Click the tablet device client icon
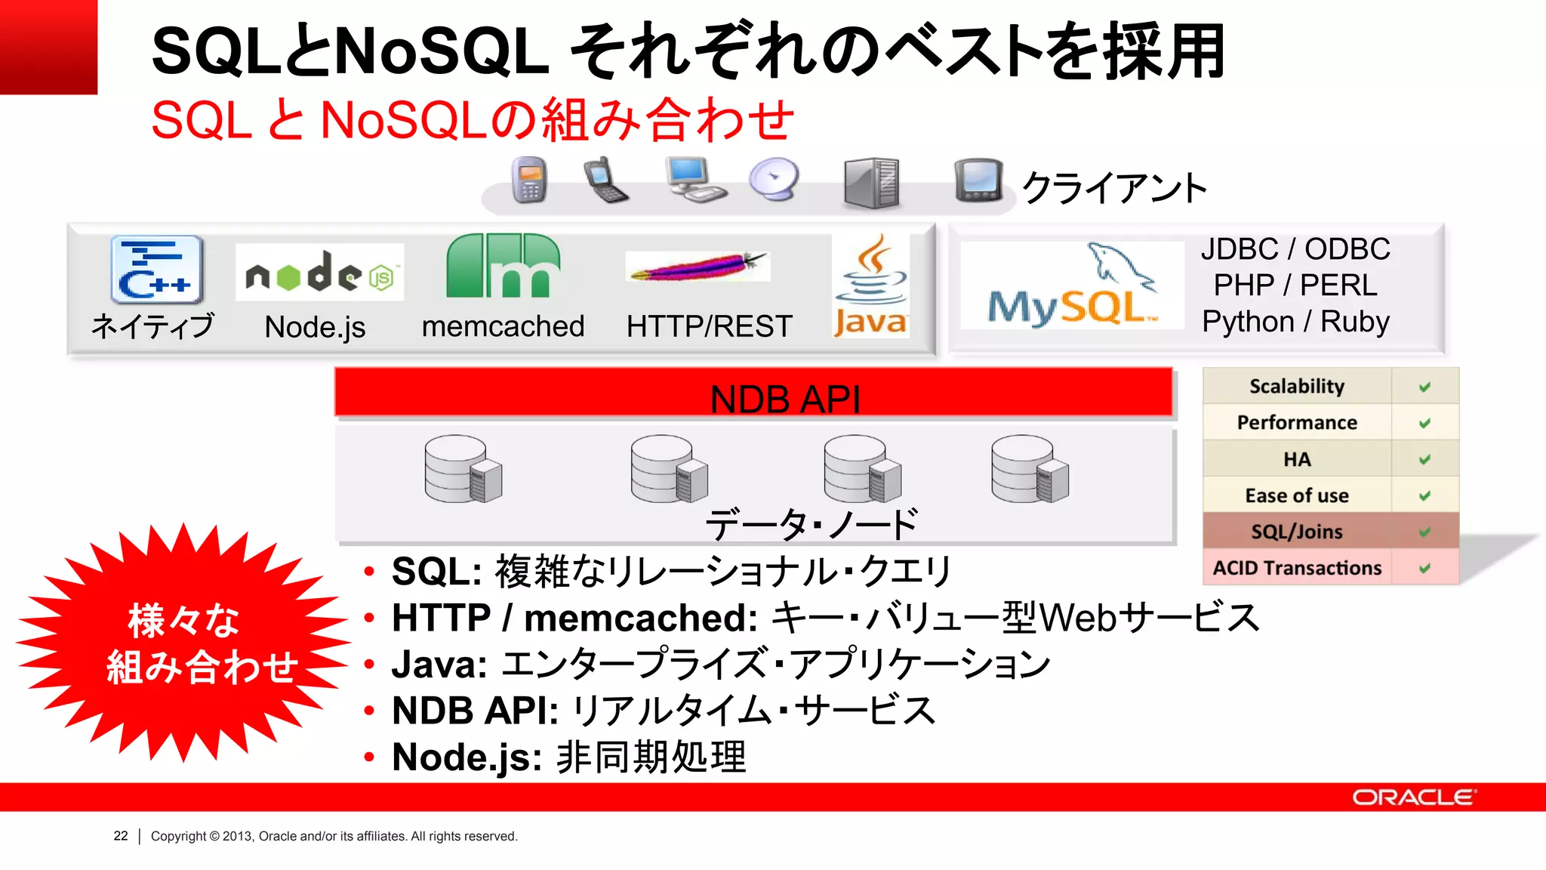This screenshot has height=870, width=1546. 979,180
